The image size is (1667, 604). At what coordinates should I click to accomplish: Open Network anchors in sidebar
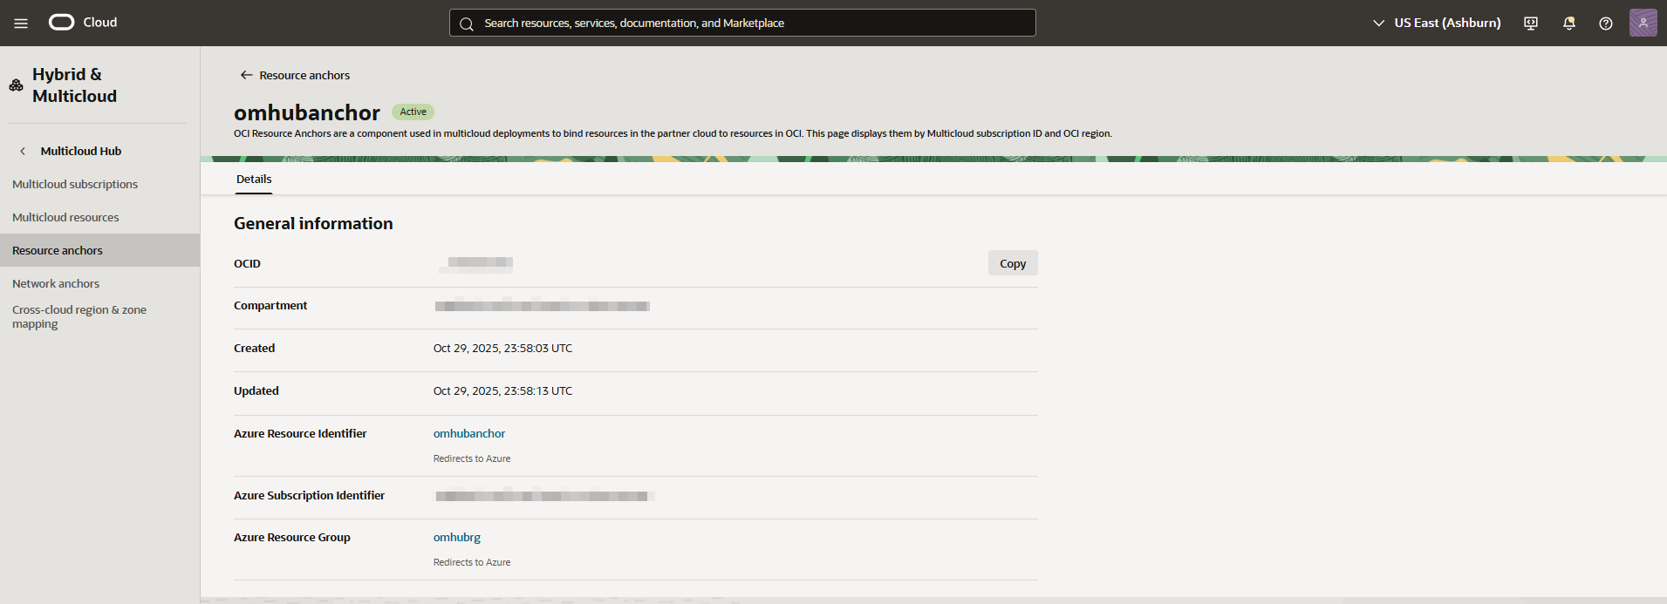tap(56, 283)
